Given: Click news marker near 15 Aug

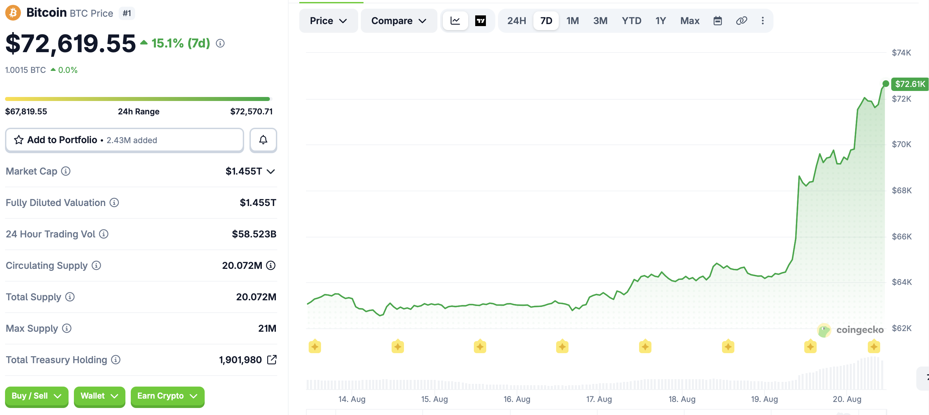Looking at the screenshot, I should point(397,346).
